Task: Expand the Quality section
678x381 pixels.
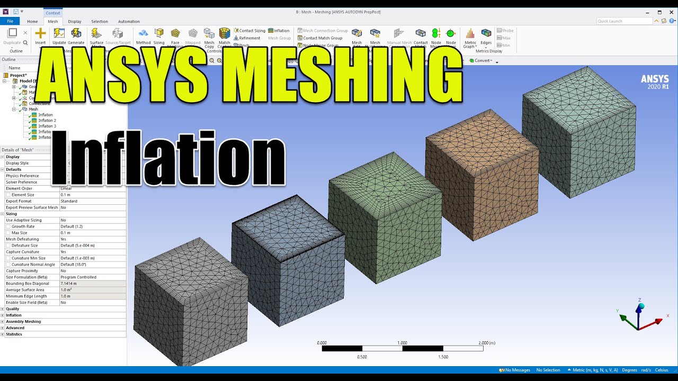Action: [3, 309]
